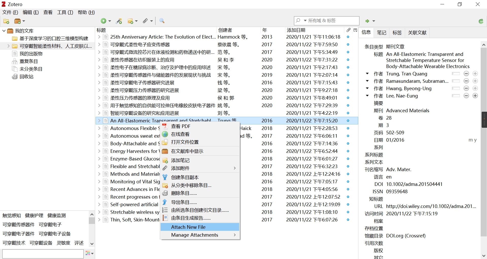Toggle name field mode for Hwang, Byeong-Ung
Screen dimensions: 487x259
456,88
